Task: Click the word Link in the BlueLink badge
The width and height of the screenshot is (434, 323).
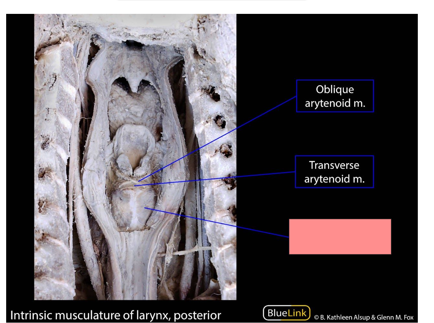Action: (297, 313)
